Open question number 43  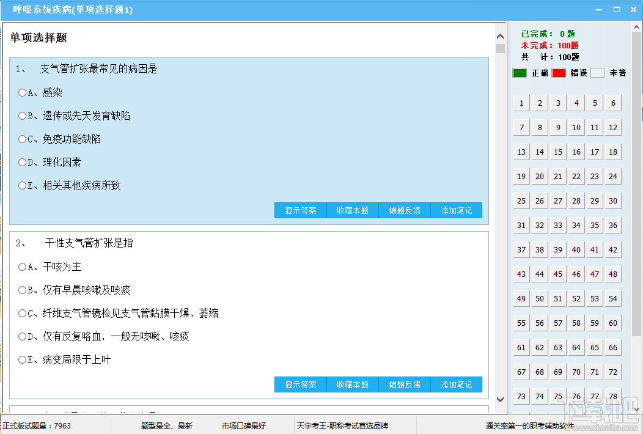coord(521,274)
